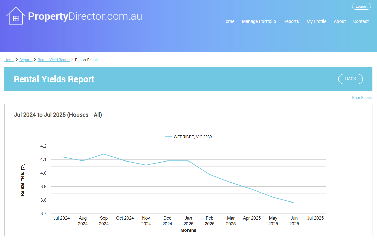Go to Reports in the top navigation

pos(291,21)
